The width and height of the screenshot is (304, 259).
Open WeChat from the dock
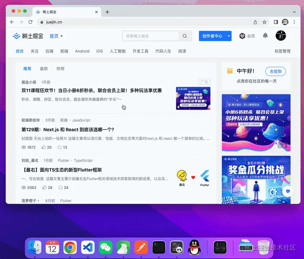[106, 247]
